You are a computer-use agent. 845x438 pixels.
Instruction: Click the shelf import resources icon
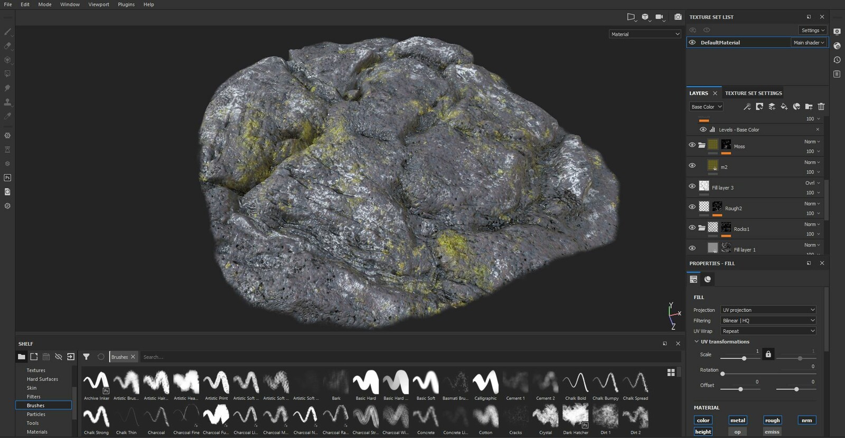71,357
